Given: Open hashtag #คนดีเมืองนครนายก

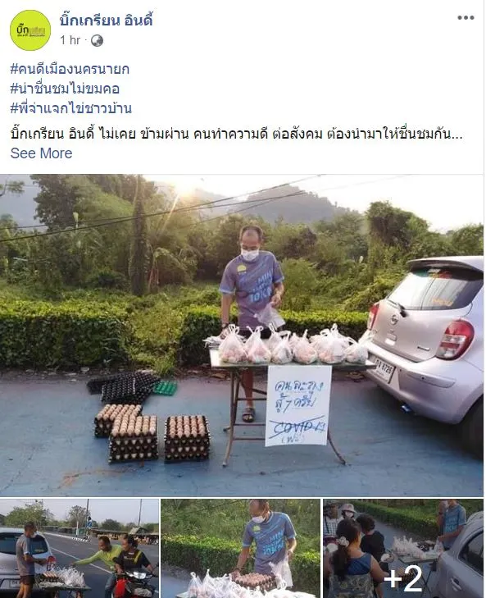Looking at the screenshot, I should tap(70, 69).
